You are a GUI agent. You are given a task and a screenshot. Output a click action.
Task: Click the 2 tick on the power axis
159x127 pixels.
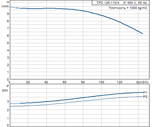(8, 110)
